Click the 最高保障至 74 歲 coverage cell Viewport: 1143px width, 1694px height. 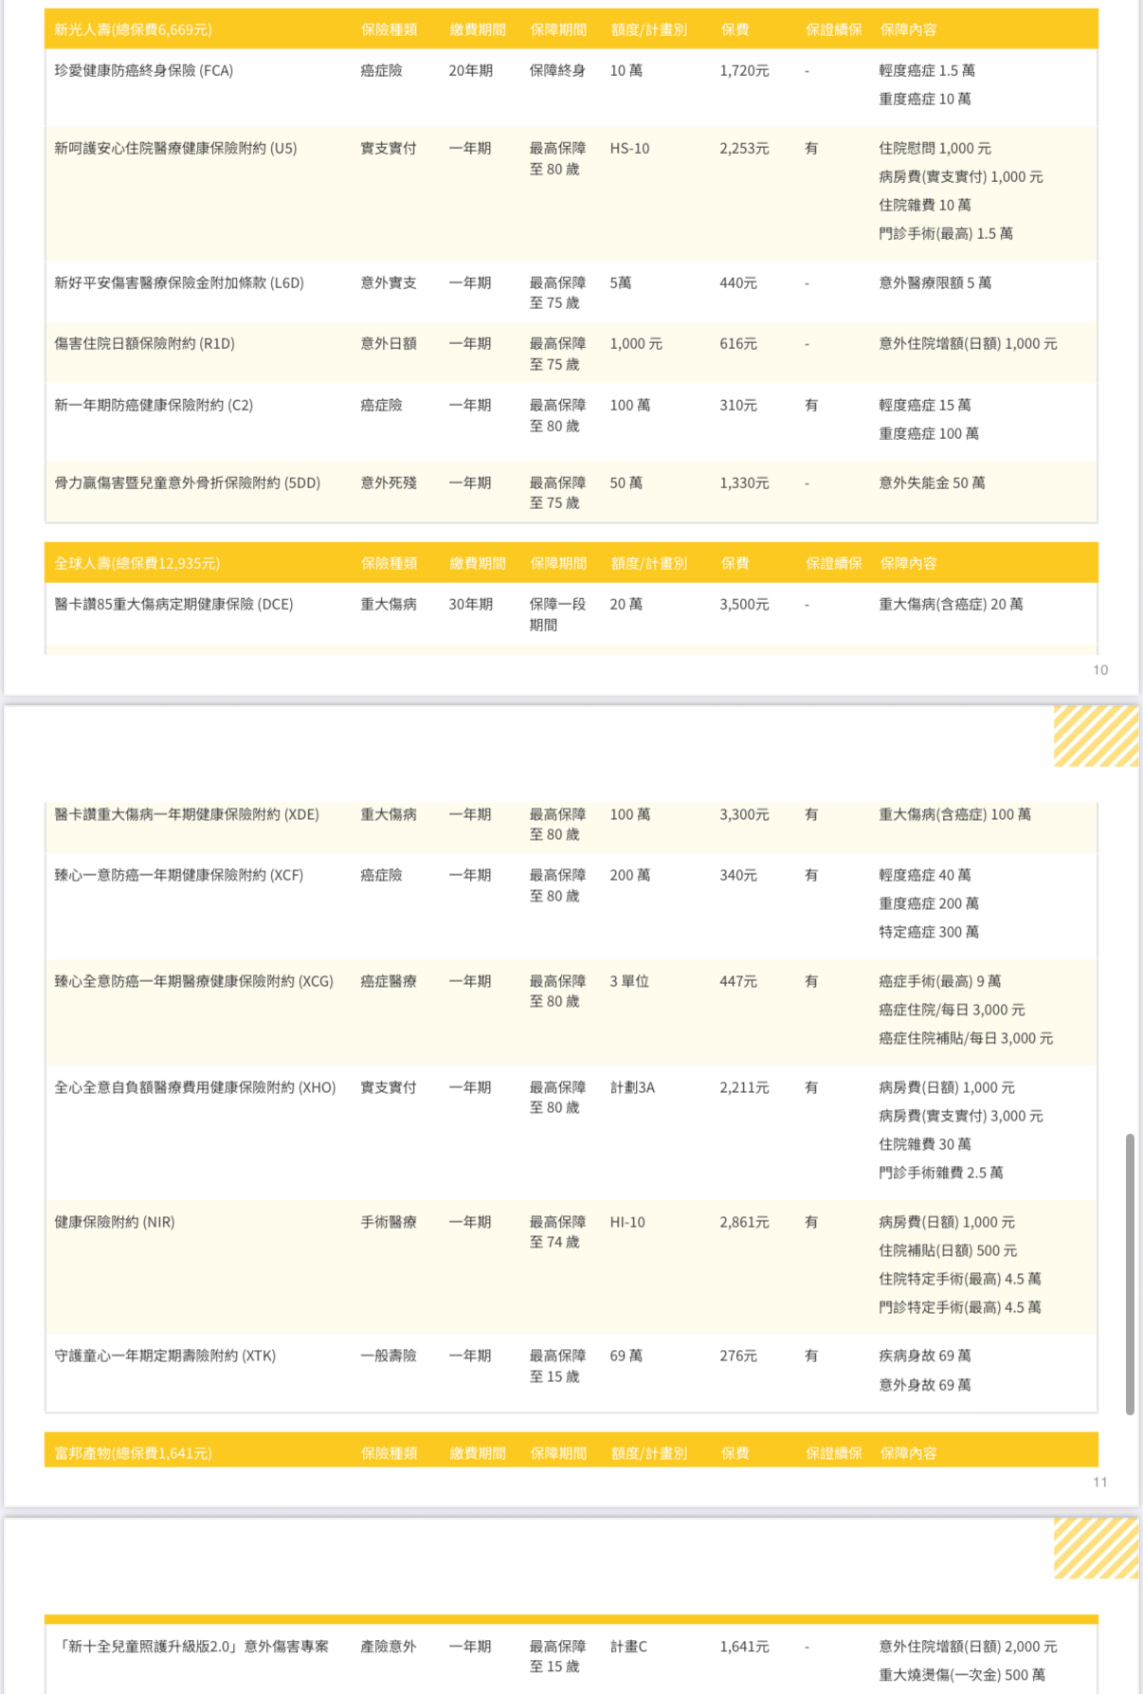point(557,1232)
